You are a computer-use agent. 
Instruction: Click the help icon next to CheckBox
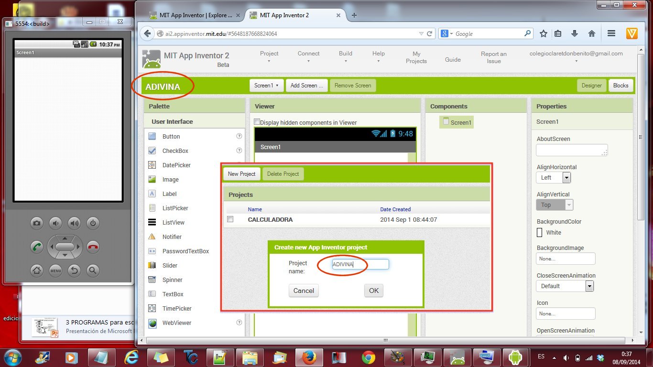239,151
